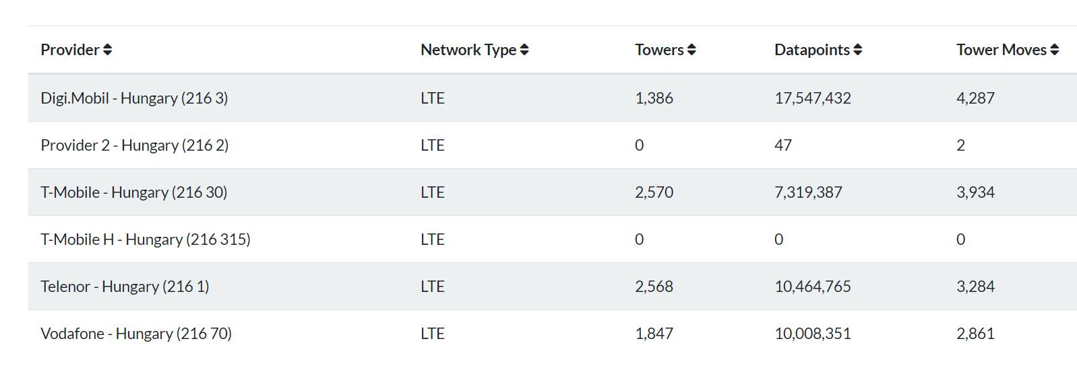Click Telenor tower moves value 3,284

tap(975, 287)
